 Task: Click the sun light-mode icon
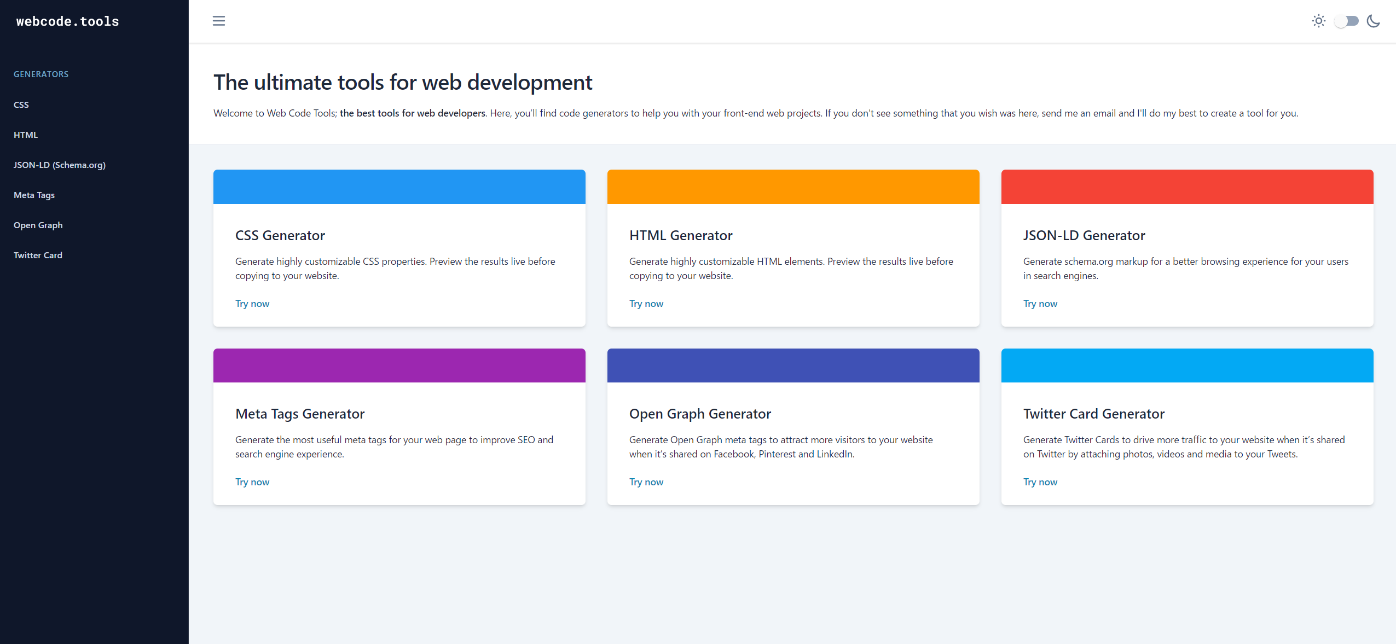tap(1318, 21)
